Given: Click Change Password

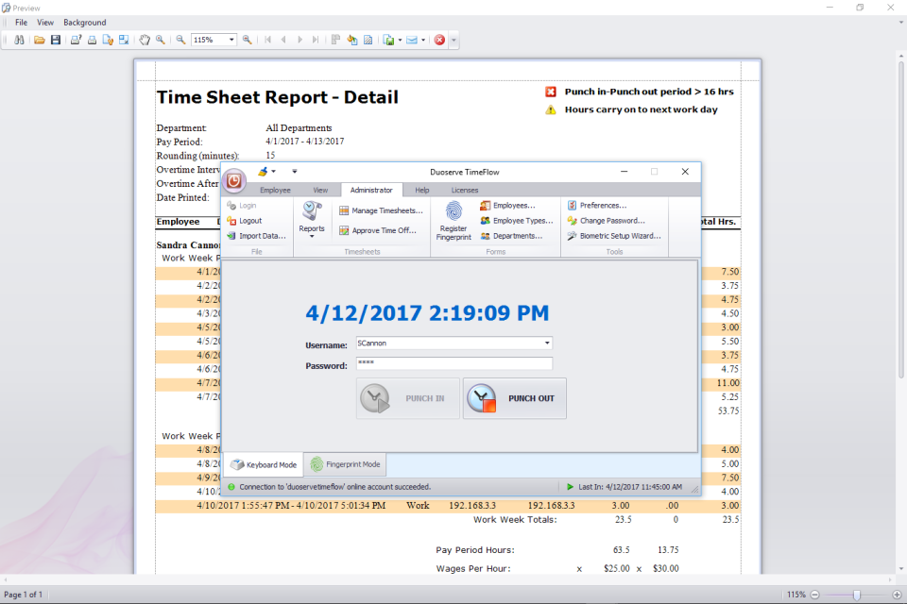Looking at the screenshot, I should [607, 221].
